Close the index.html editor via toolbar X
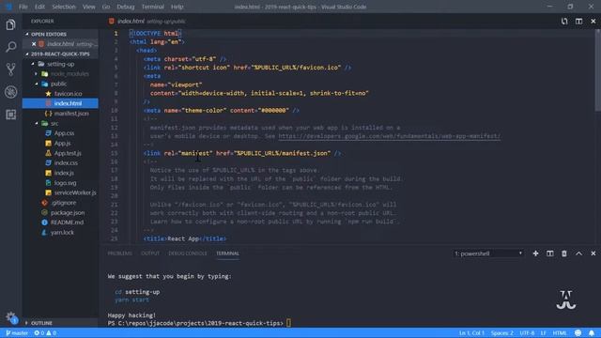The width and height of the screenshot is (601, 338). 593,21
